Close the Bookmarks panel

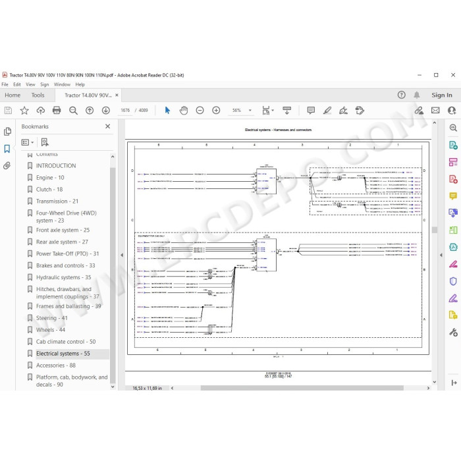pos(107,126)
